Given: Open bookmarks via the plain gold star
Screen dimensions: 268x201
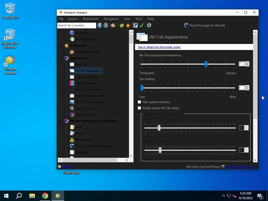Looking at the screenshot, I should coord(128,25).
